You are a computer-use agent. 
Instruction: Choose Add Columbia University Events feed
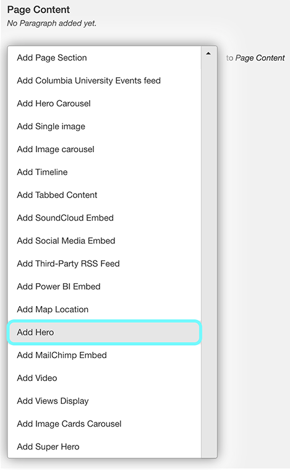[x=104, y=80]
